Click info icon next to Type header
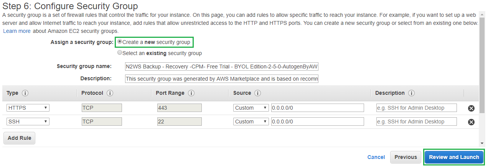The image size is (488, 167). tap(25, 93)
